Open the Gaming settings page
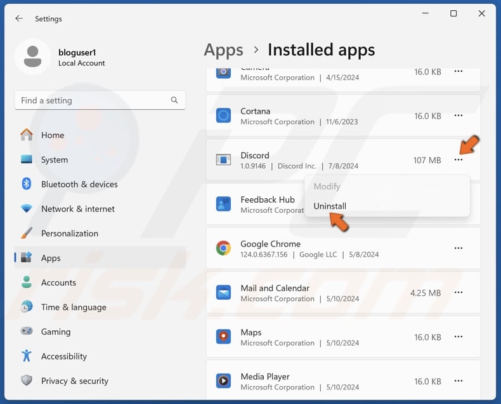Screen dimensions: 501x404 click(x=100, y=332)
